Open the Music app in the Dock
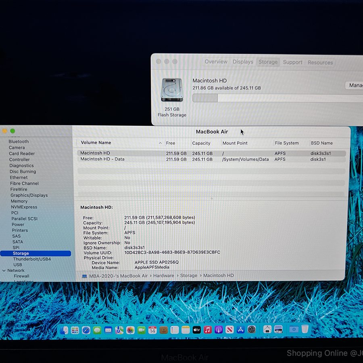Image resolution: width=363 pixels, height=363 pixels. click(x=208, y=330)
